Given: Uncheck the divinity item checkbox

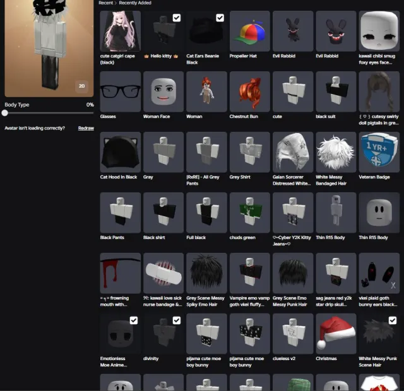Looking at the screenshot, I should click(x=177, y=320).
